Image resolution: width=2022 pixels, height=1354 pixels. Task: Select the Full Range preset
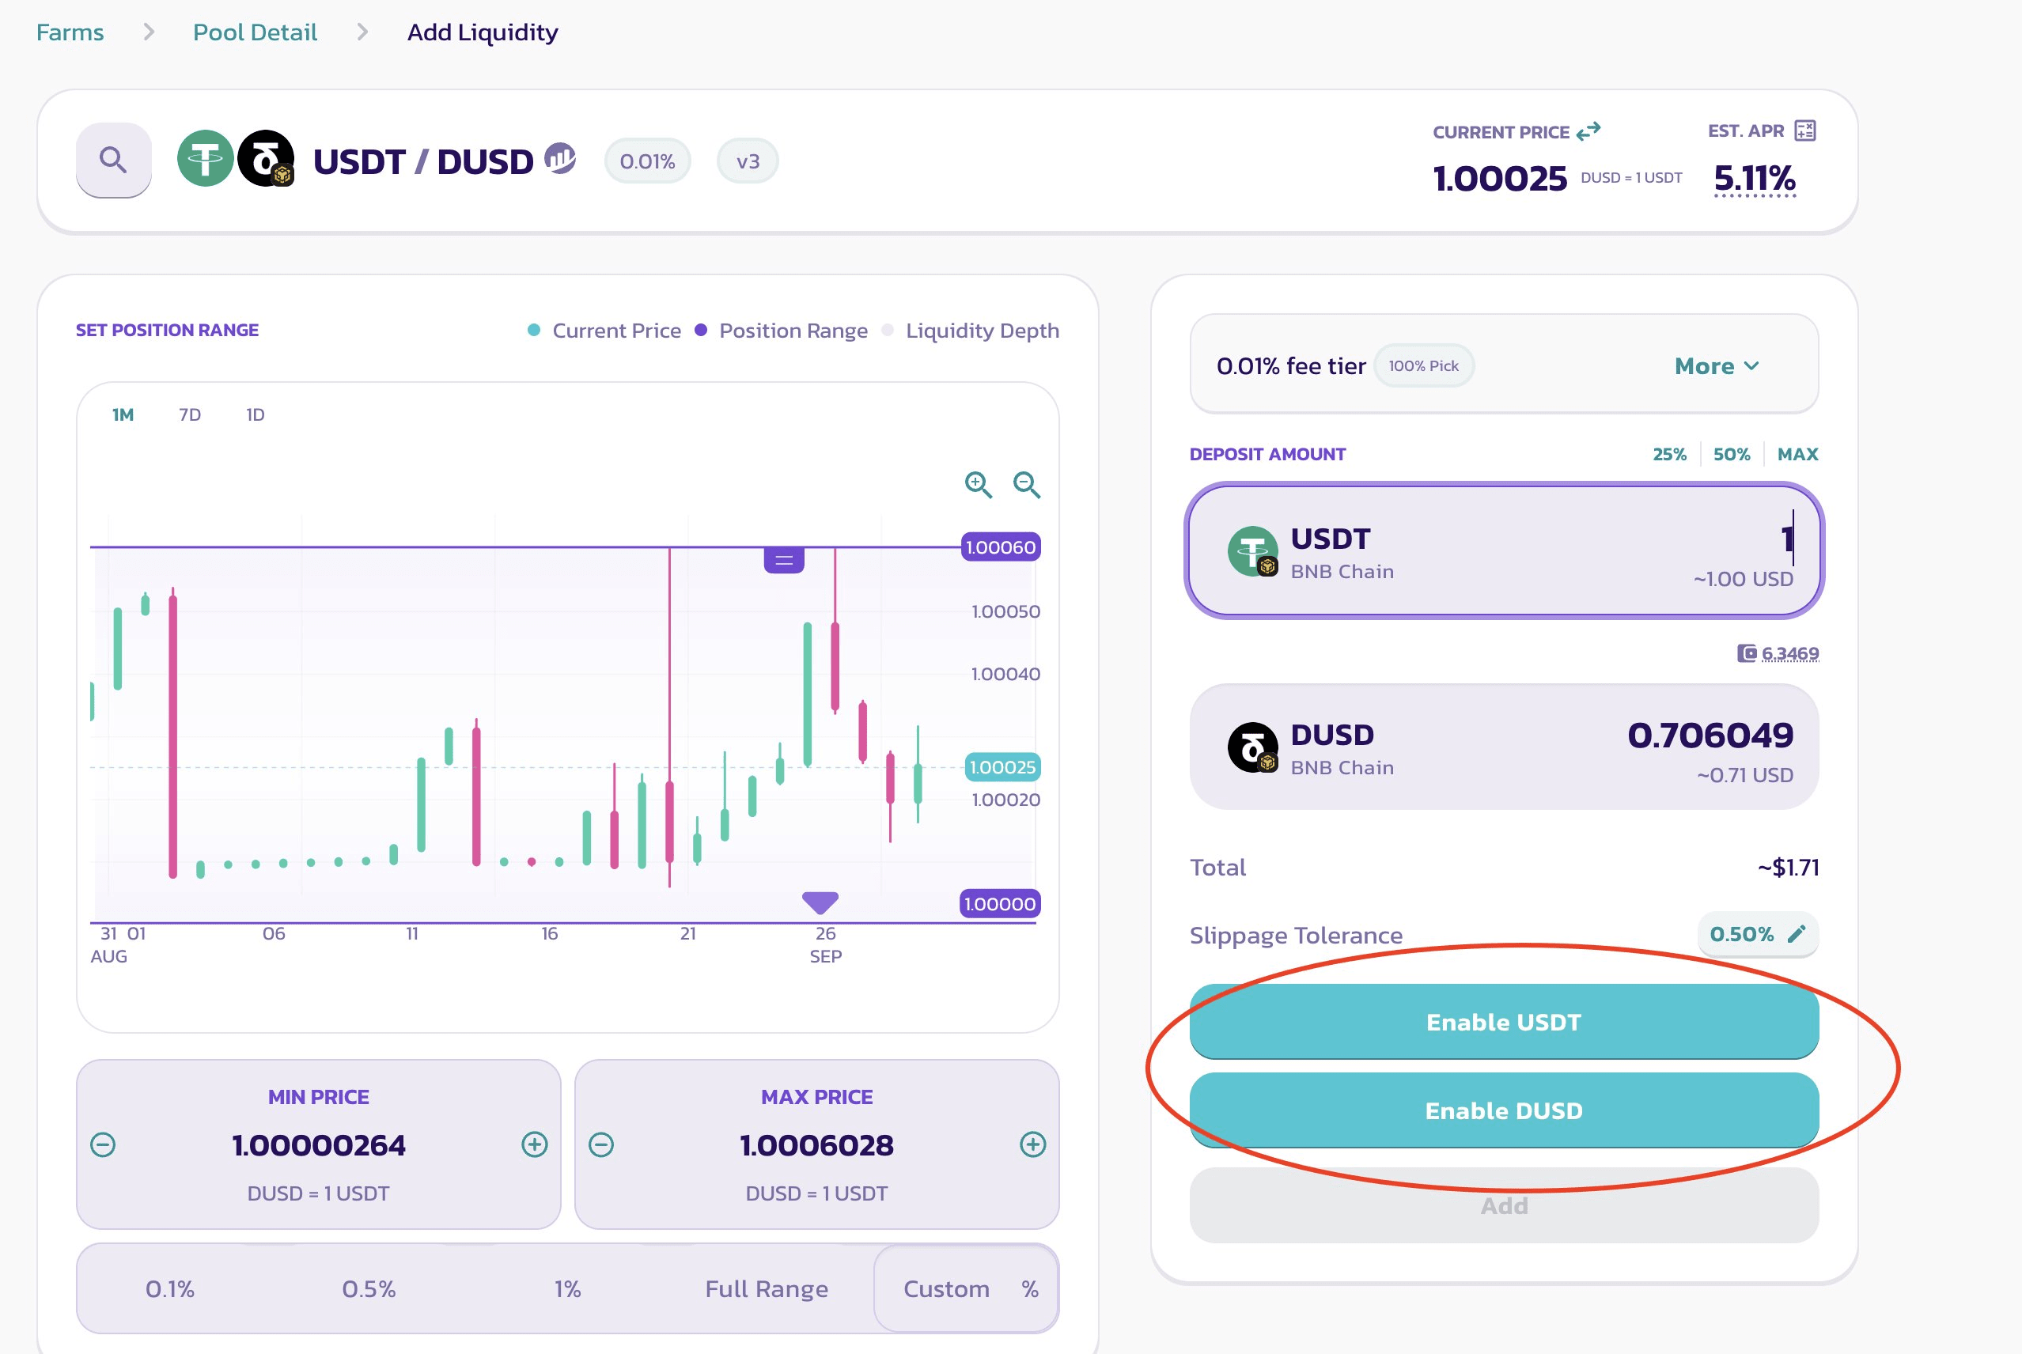point(766,1289)
